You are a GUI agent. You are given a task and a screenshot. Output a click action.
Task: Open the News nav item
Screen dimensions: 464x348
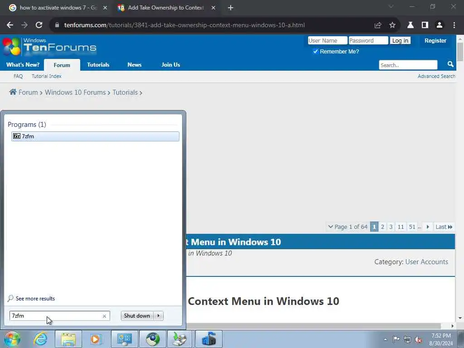coord(134,64)
